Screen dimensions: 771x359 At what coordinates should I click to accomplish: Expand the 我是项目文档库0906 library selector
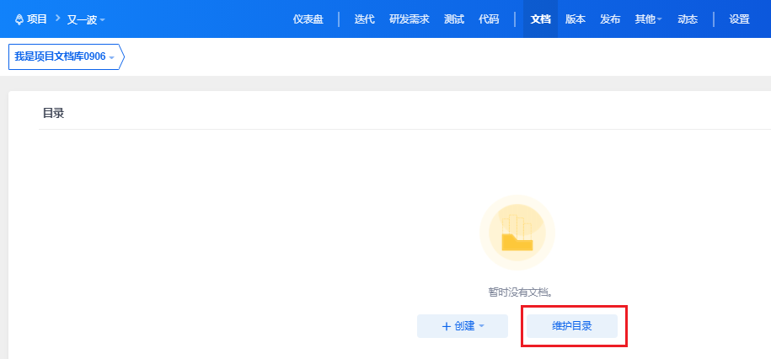click(x=64, y=56)
